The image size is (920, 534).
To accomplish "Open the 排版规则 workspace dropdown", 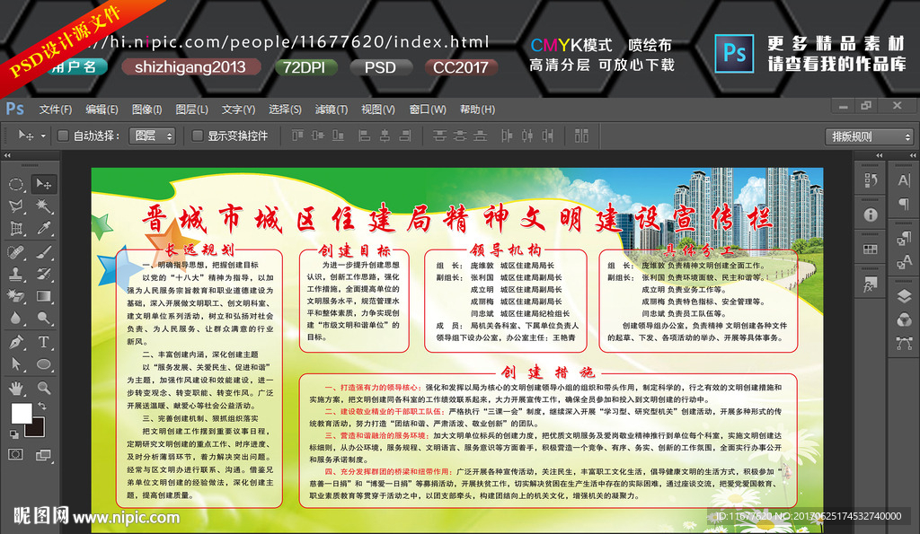I will (x=869, y=136).
